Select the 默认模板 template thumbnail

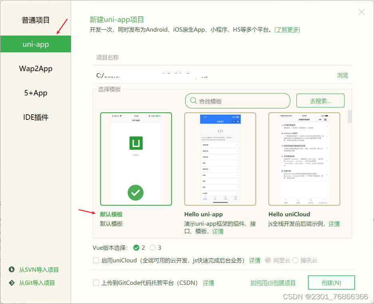[136, 159]
